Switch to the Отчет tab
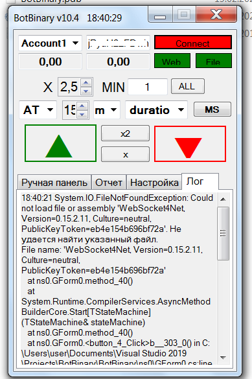 [x=109, y=183]
